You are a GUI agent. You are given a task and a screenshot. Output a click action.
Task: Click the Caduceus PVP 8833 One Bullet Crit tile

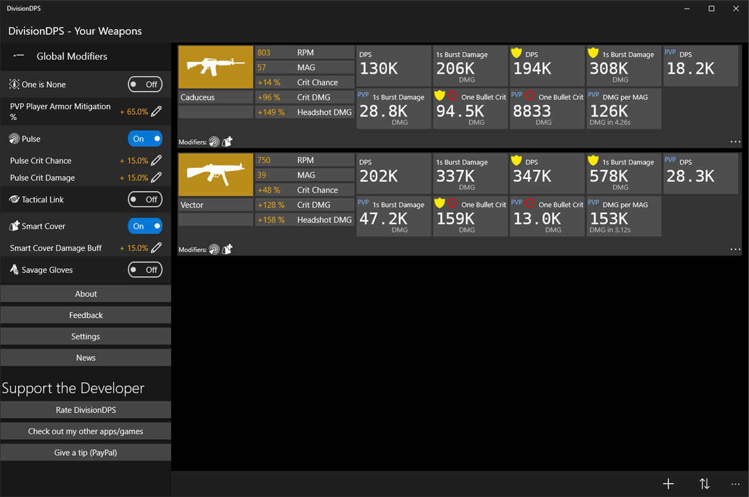[547, 109]
